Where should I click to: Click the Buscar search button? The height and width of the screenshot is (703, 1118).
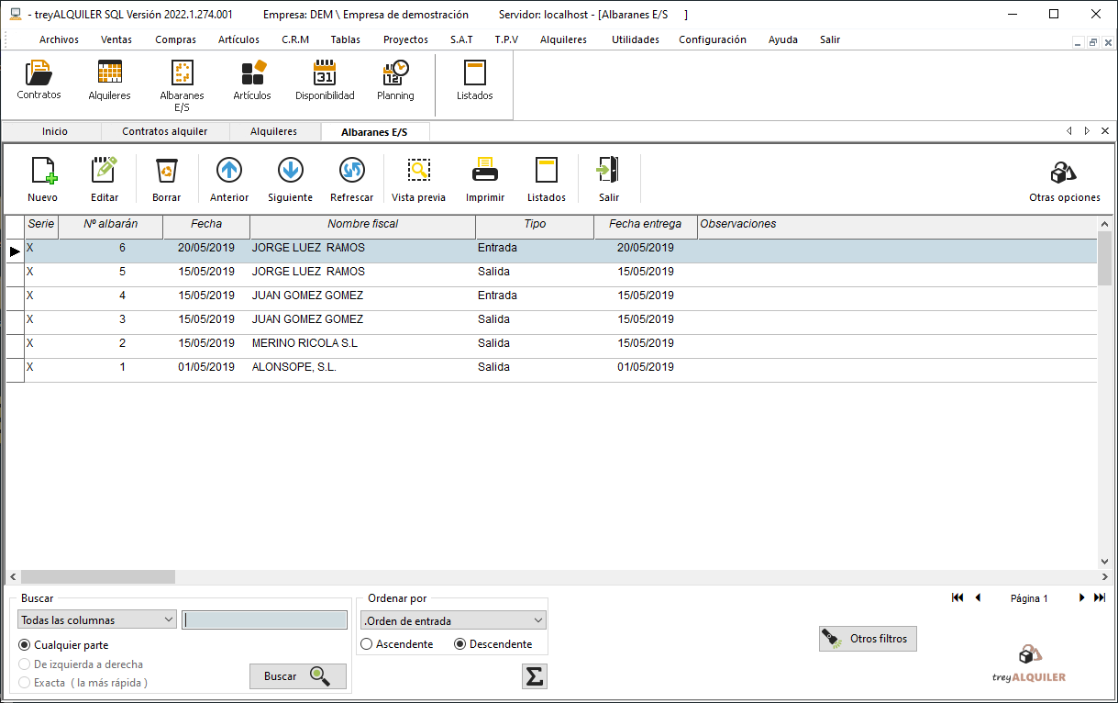click(298, 676)
